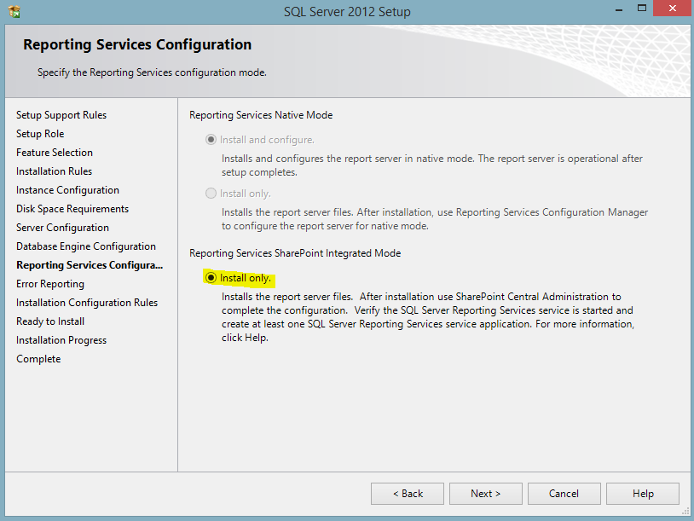
Task: Select the Setup Support Rules step
Action: pyautogui.click(x=61, y=115)
